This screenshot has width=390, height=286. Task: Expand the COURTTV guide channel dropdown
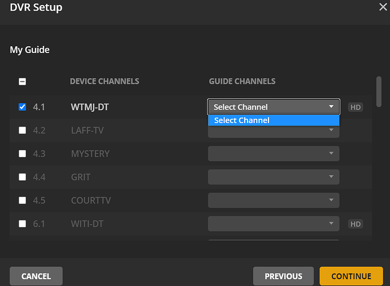274,200
